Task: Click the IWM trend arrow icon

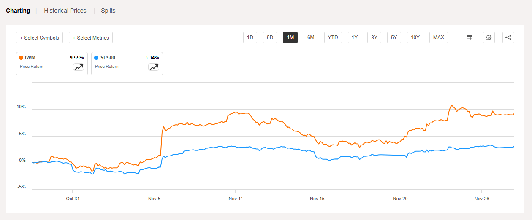Action: [79, 67]
